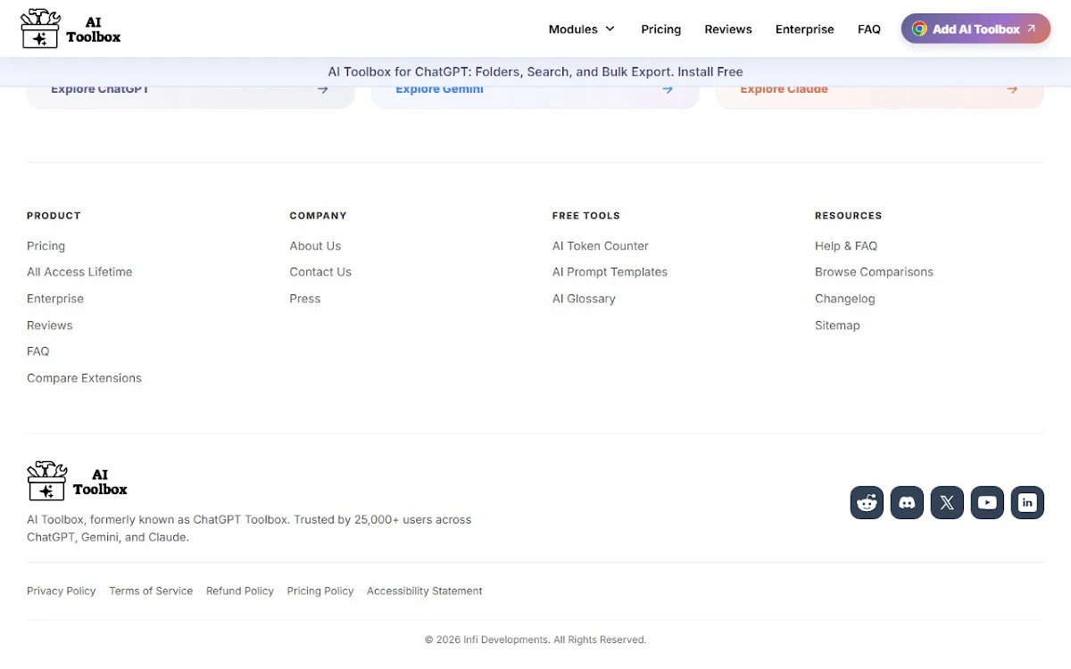
Task: Open AI Prompt Templates link
Action: tap(610, 272)
